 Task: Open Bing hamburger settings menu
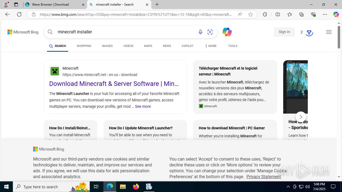pos(329,32)
